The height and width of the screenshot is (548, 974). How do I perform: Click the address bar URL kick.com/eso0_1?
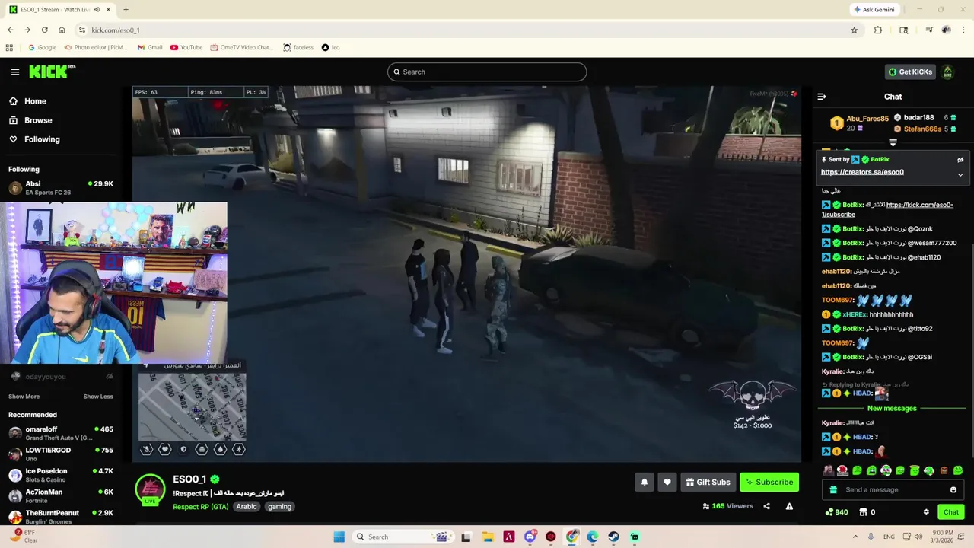[x=116, y=30]
